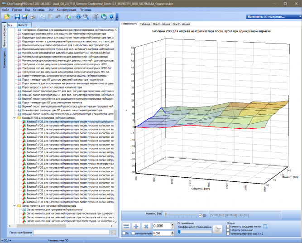Increase the small 0,000 relative spinner
Screen dimensions: 302x243
coord(173,232)
